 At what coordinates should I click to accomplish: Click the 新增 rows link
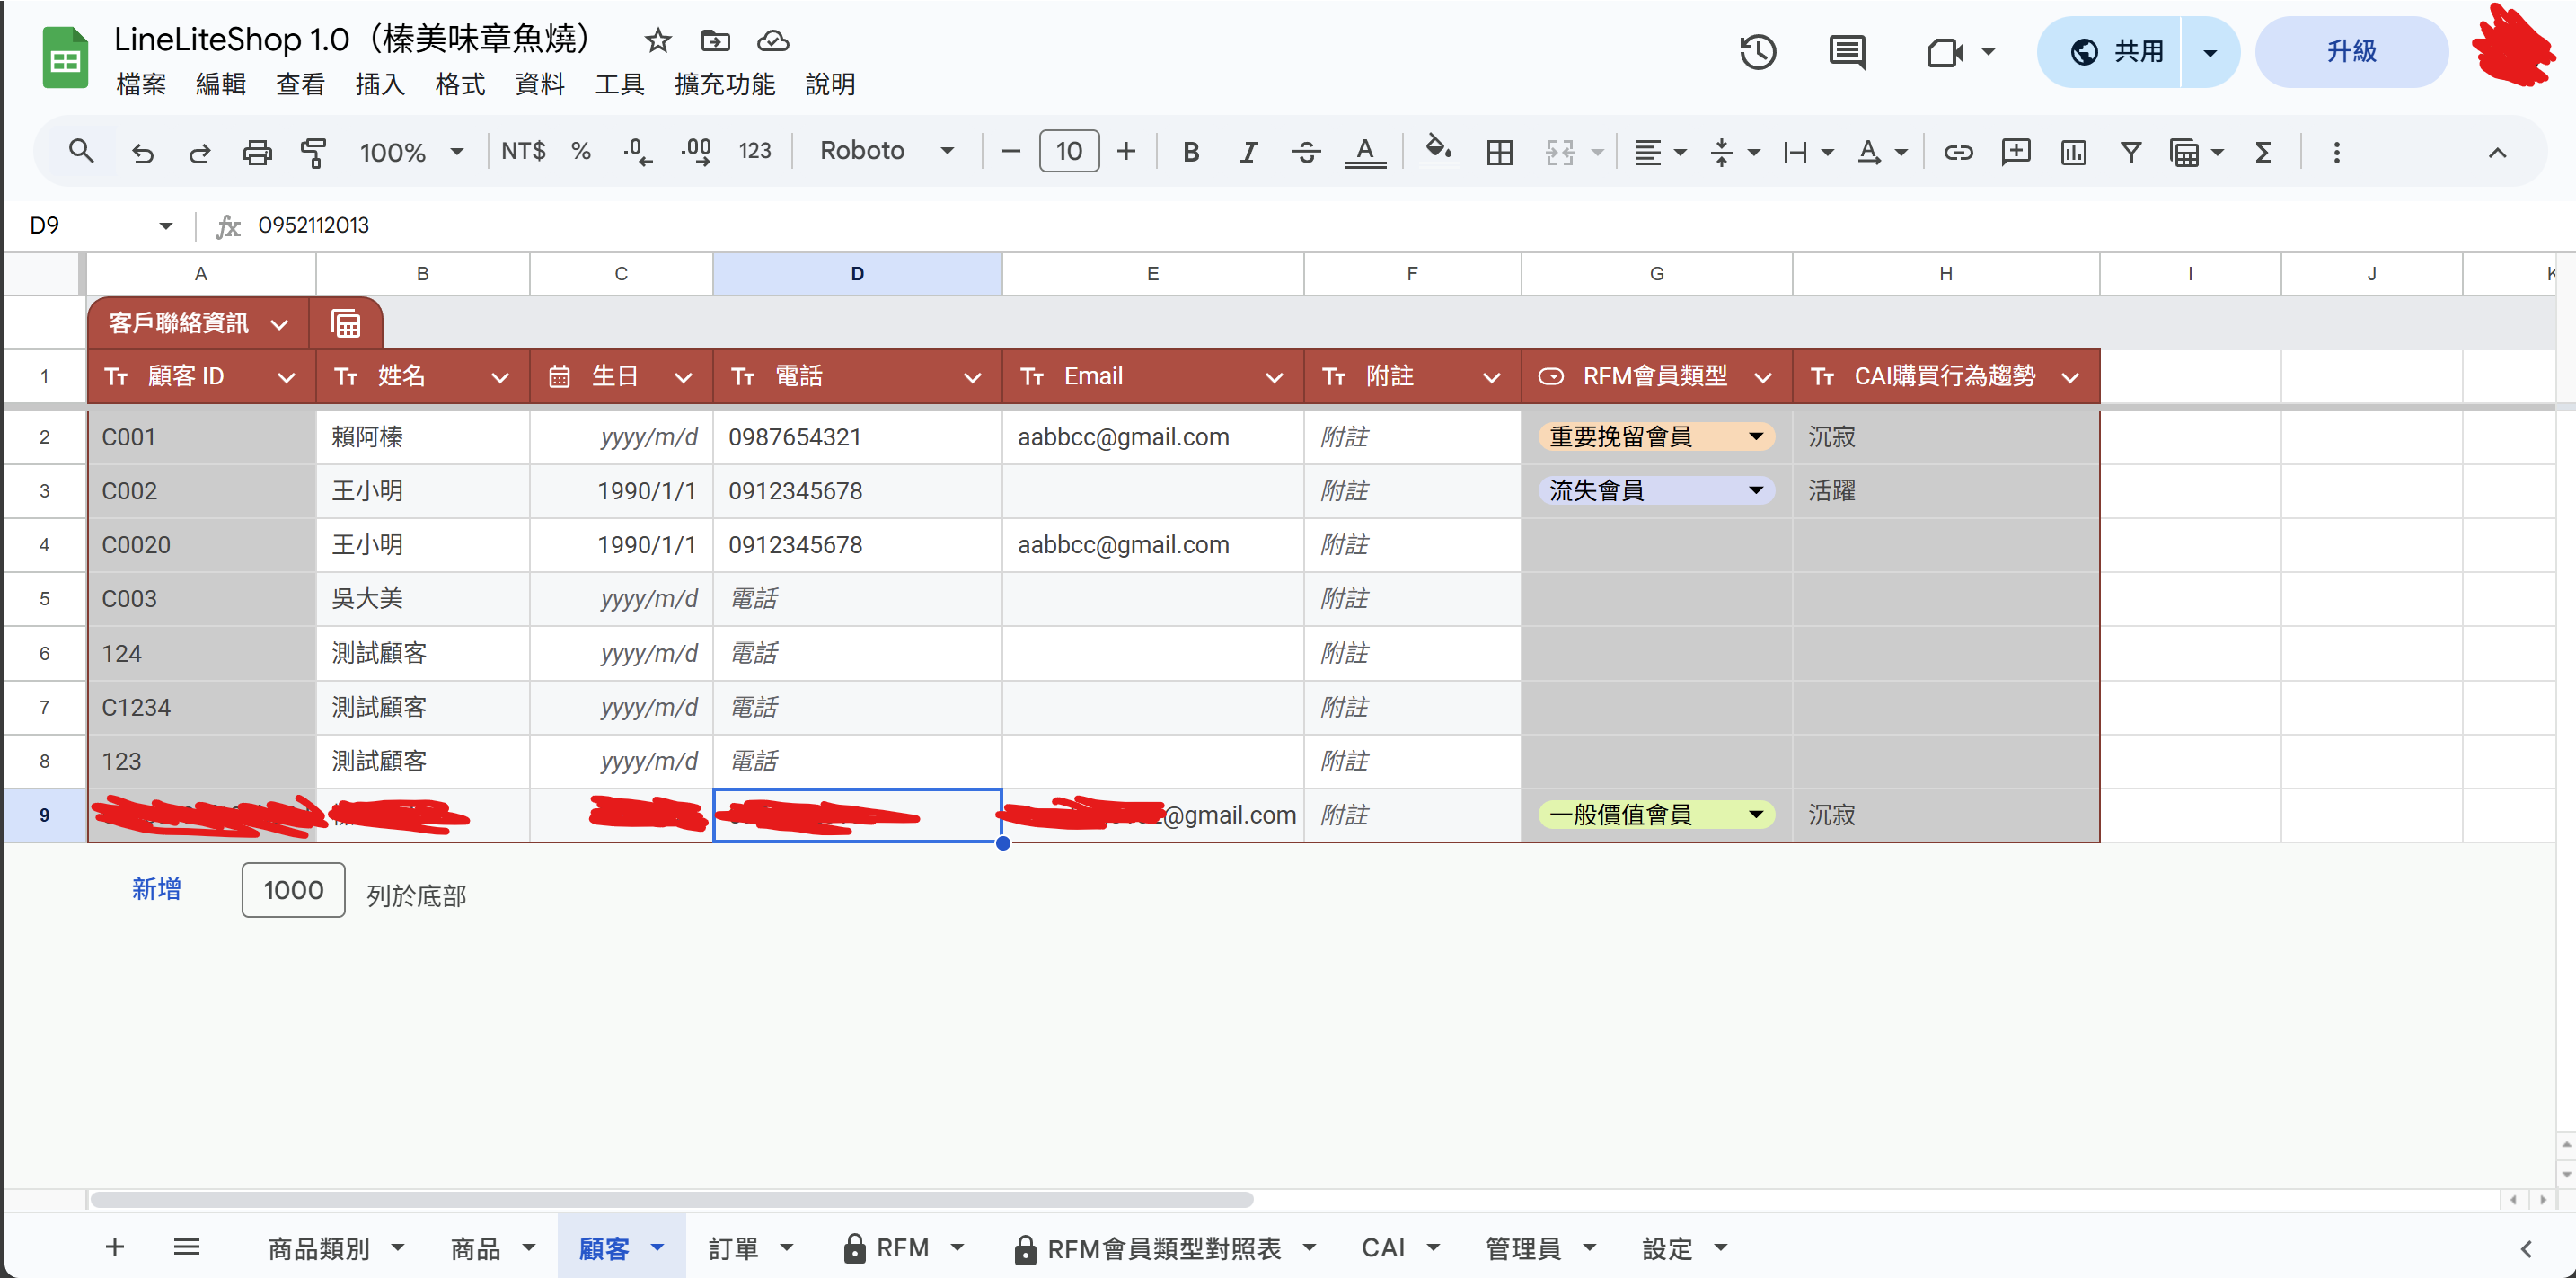(x=156, y=889)
